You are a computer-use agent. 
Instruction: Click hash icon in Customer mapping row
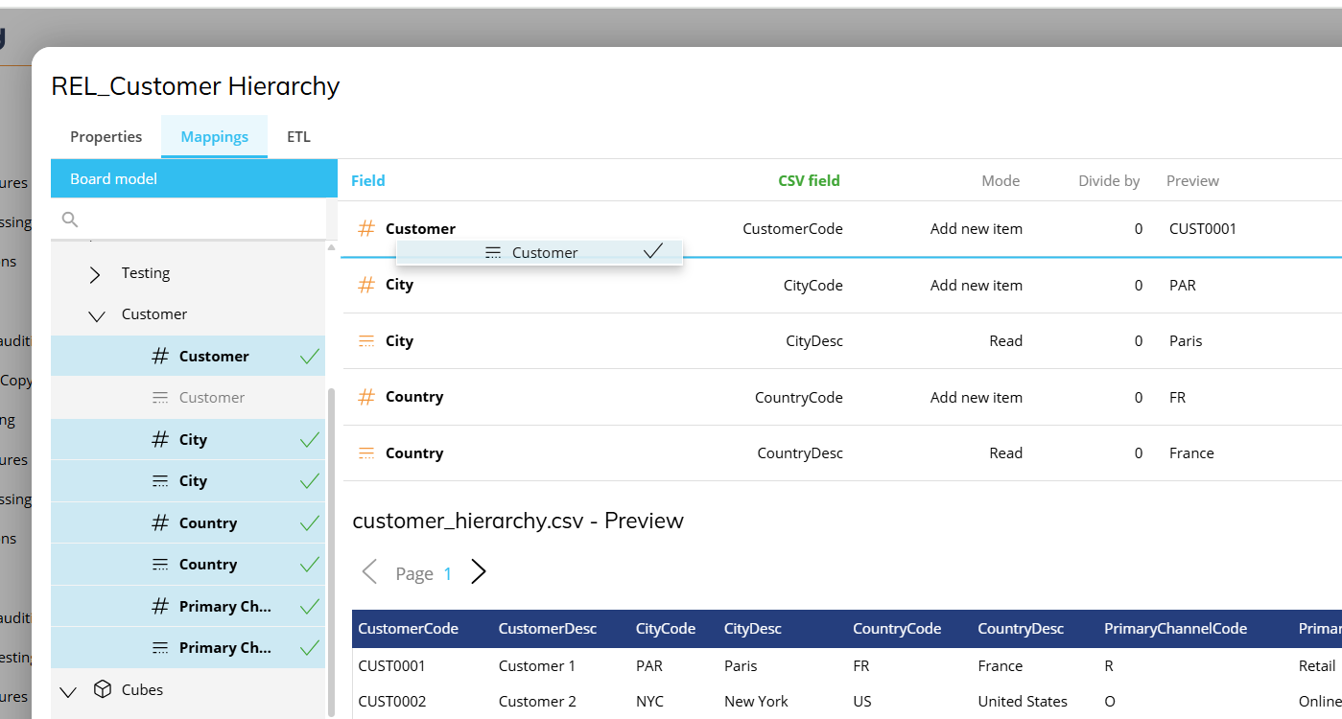point(366,228)
